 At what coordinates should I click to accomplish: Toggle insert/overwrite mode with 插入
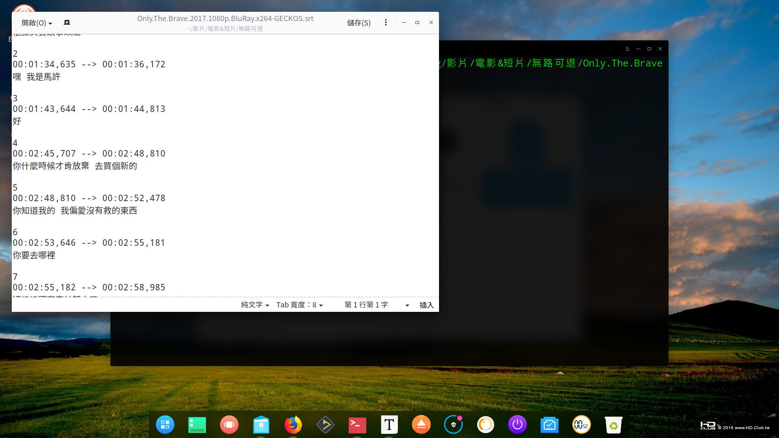[426, 305]
